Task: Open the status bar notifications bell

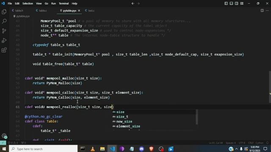Action: point(267,143)
